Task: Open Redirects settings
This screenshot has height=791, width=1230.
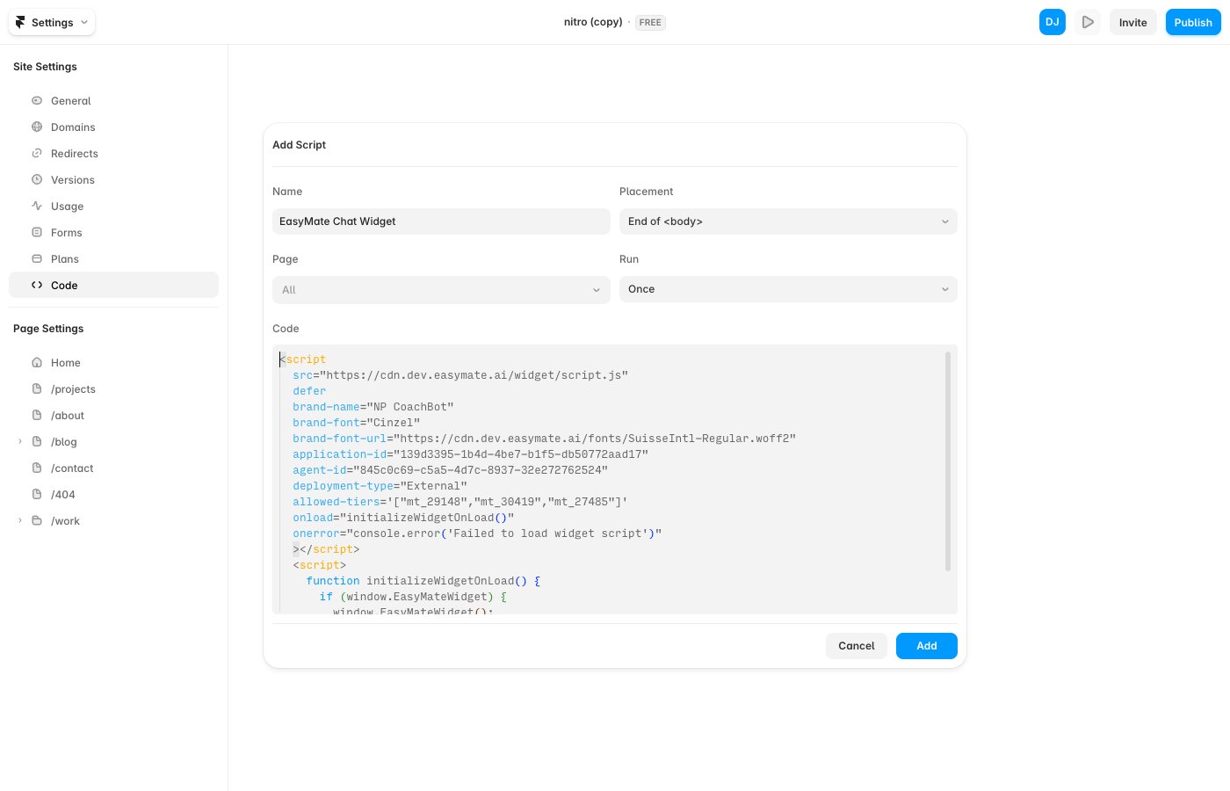Action: coord(113,153)
